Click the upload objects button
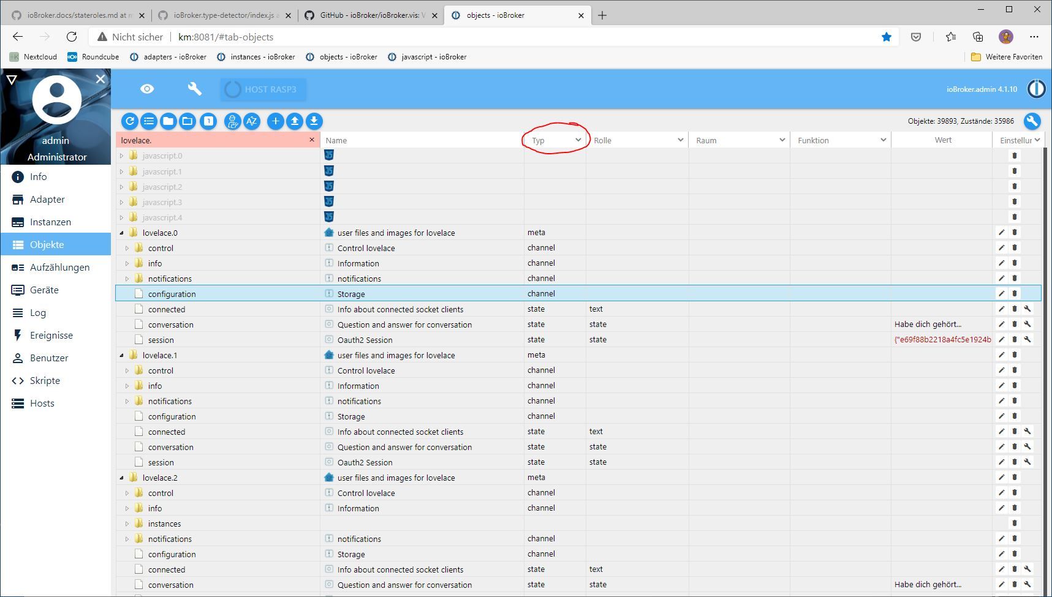Screen dimensions: 1052x597 295,121
